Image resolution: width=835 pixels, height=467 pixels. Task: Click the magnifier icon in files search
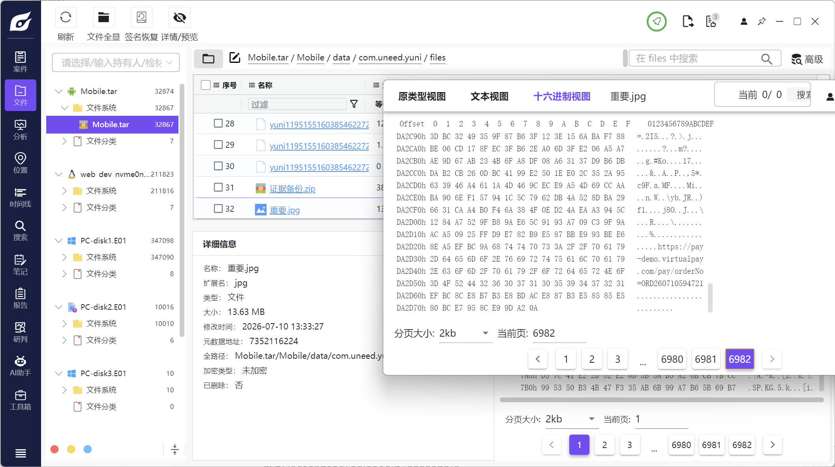pos(766,59)
